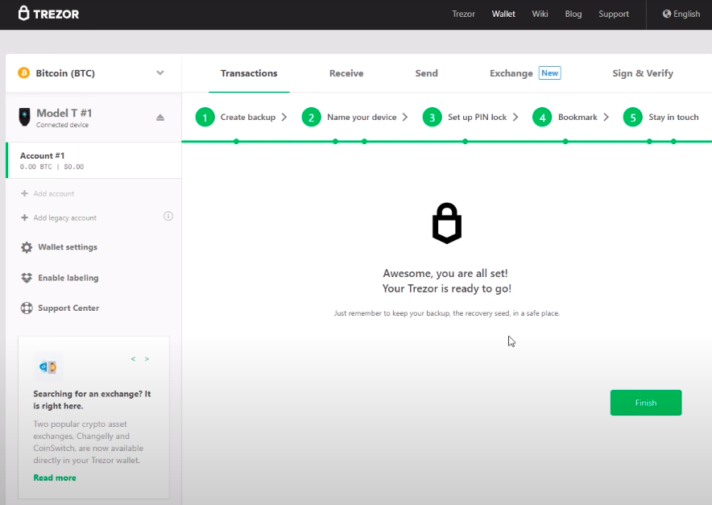Screen dimensions: 712x505
Task: Show the next promo card arrow
Action: tap(147, 358)
